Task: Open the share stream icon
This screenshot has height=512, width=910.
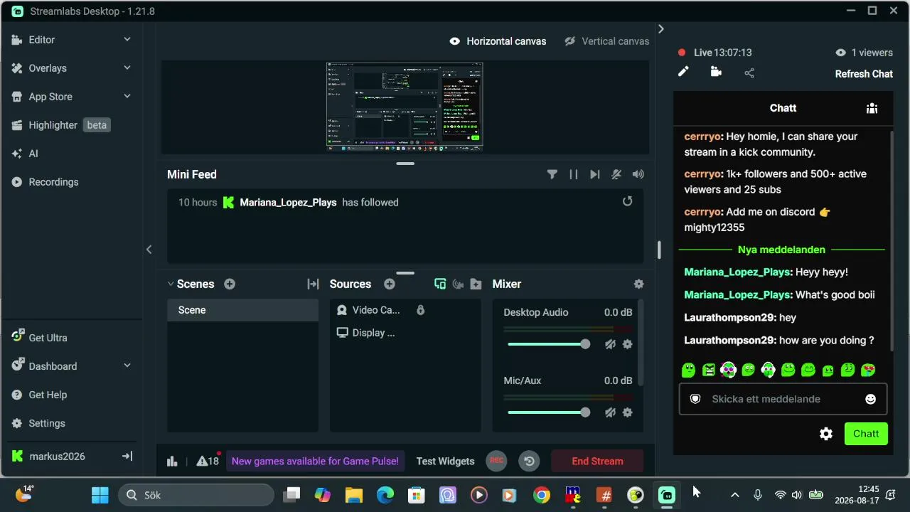Action: click(749, 73)
